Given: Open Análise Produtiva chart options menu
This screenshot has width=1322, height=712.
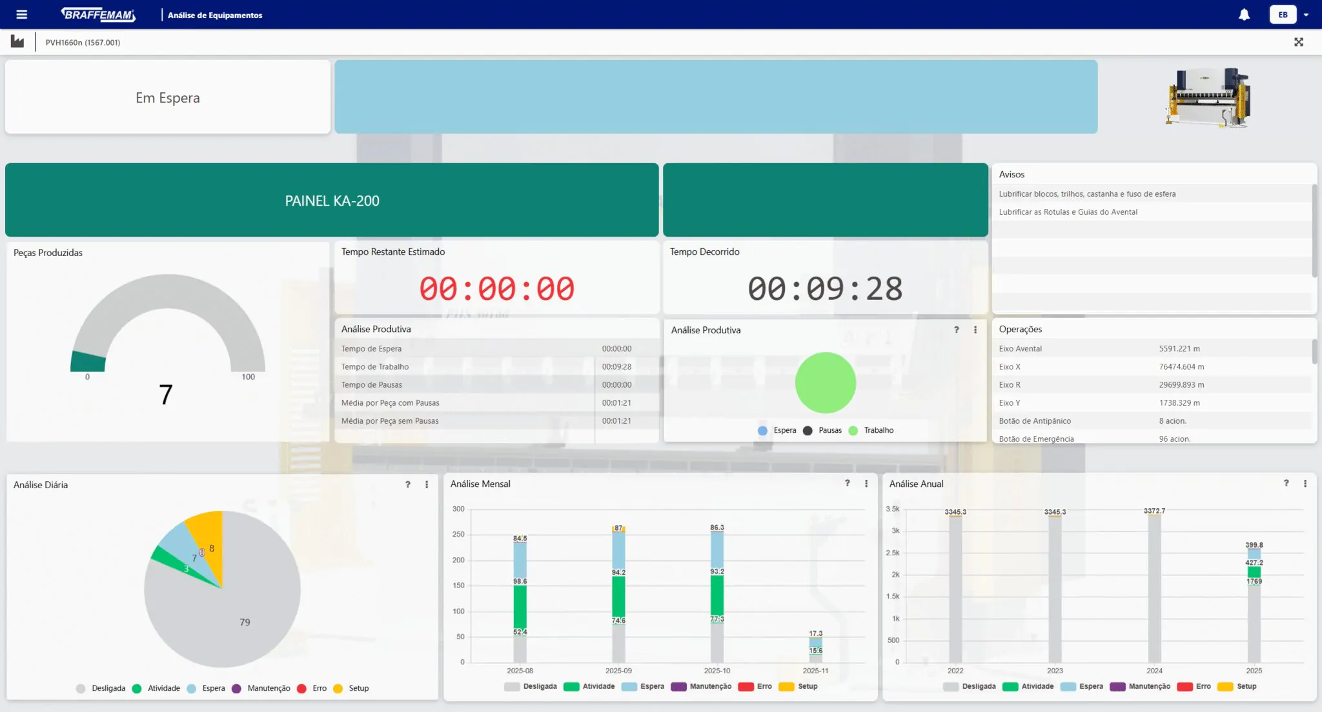Looking at the screenshot, I should click(x=975, y=330).
